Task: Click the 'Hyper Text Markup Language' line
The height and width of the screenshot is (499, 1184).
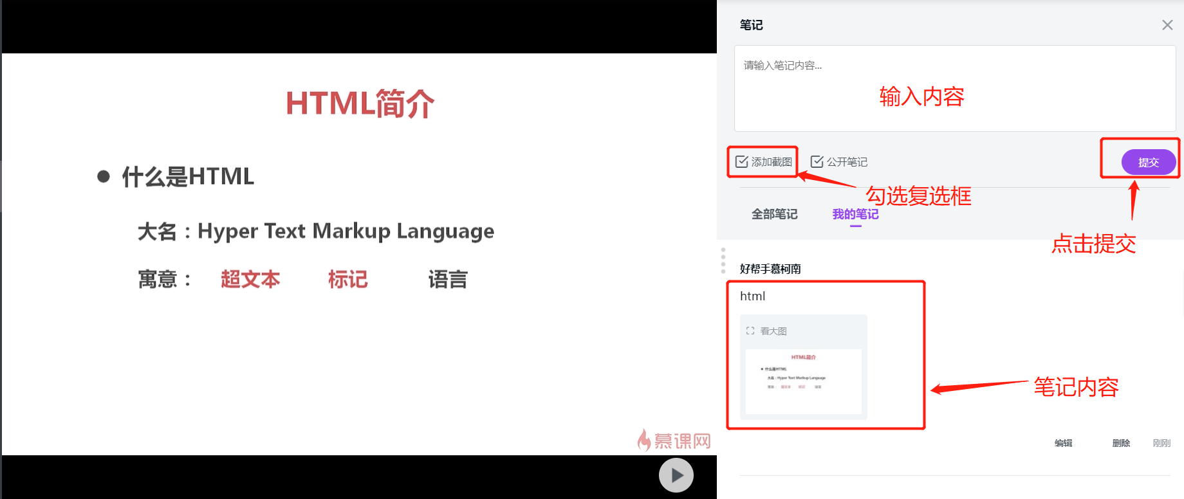Action: pos(346,231)
